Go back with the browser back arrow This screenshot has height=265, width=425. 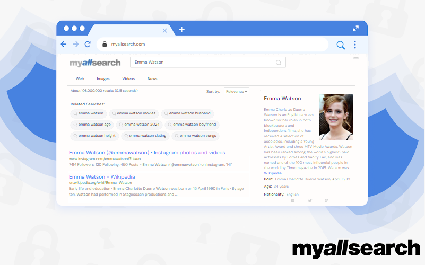point(64,44)
